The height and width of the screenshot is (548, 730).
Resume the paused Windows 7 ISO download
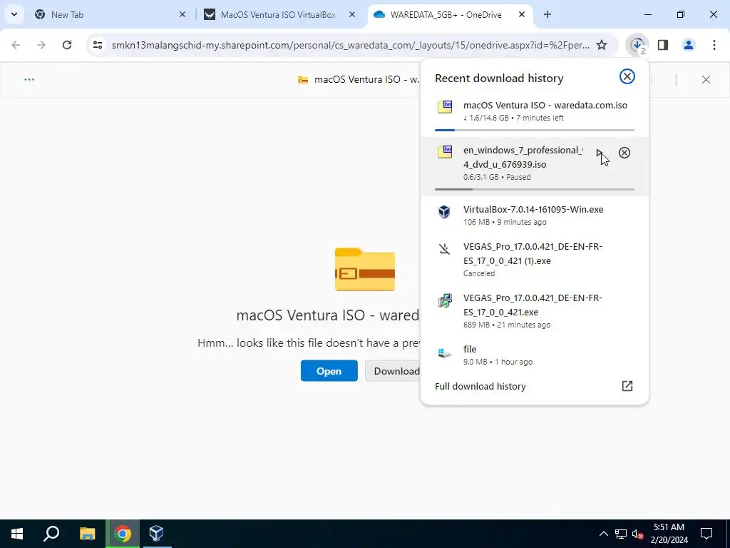pyautogui.click(x=600, y=153)
